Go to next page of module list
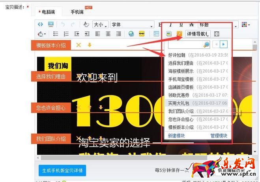 click(224, 44)
